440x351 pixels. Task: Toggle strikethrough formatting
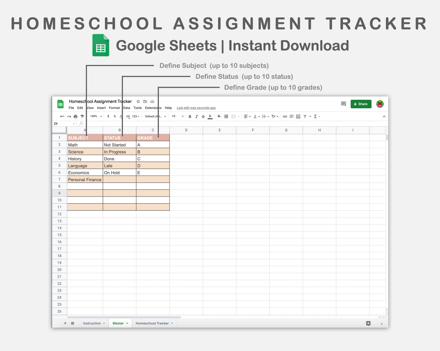tap(203, 116)
